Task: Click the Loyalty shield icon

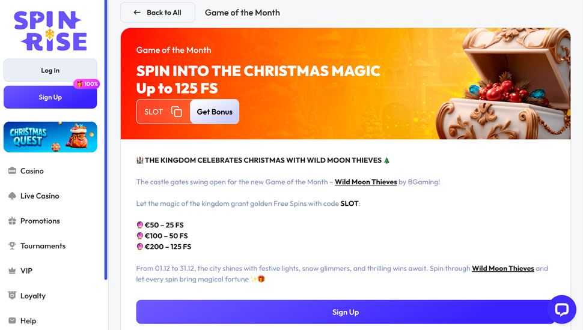Action: (12, 296)
